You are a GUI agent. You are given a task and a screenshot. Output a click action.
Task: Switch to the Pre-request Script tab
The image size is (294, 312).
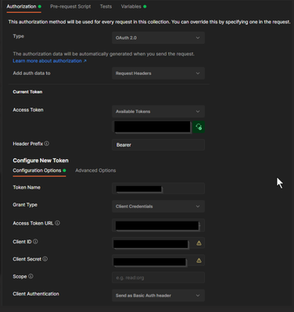70,6
